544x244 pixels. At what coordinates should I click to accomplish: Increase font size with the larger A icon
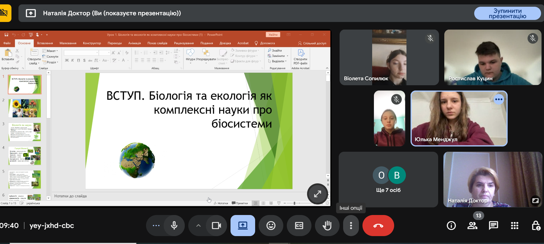click(x=113, y=53)
